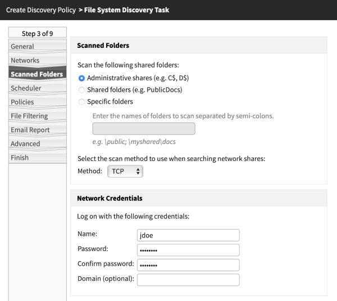Jump to the Finish step
Image resolution: width=337 pixels, height=301 pixels.
click(20, 158)
